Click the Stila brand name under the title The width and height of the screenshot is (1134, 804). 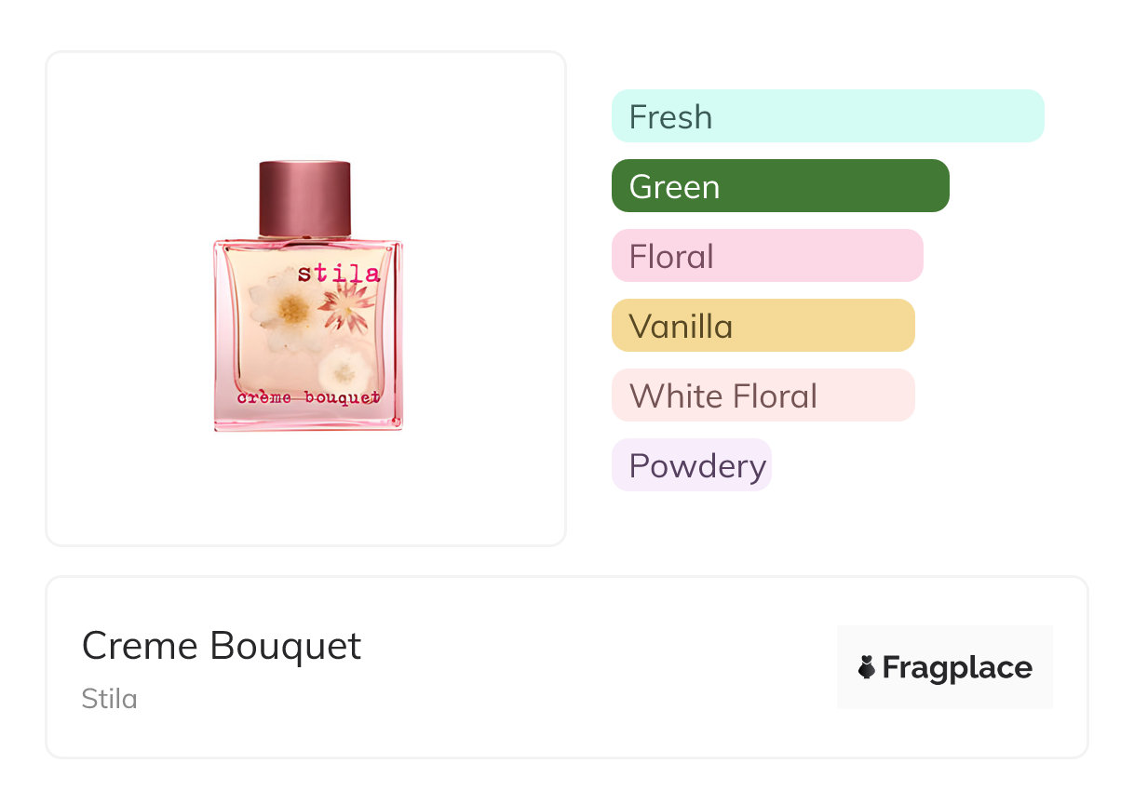click(x=110, y=698)
